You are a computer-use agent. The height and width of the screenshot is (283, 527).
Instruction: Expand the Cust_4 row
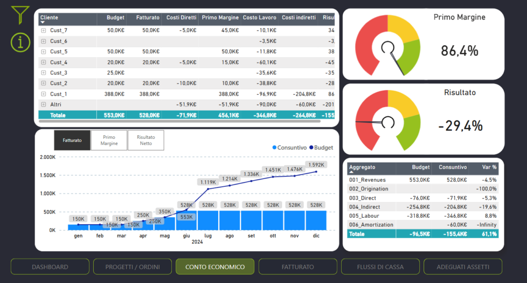click(x=43, y=62)
